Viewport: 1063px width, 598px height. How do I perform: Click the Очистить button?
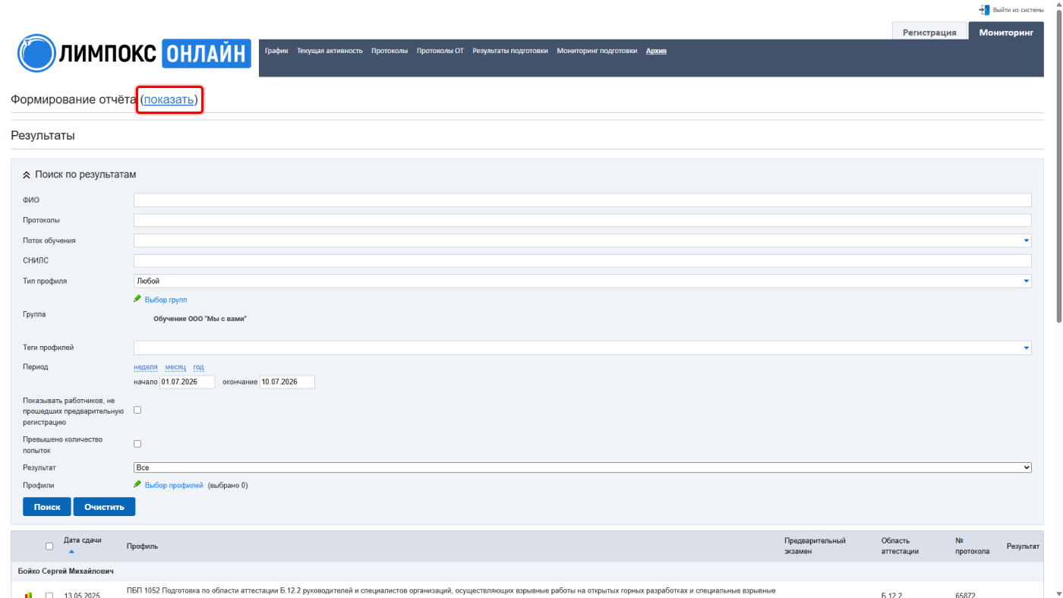(x=104, y=506)
